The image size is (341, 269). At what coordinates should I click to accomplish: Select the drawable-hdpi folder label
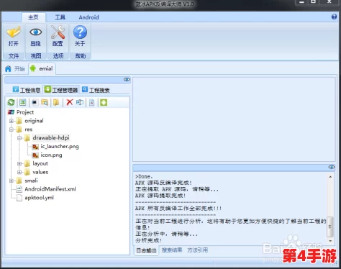[51, 138]
